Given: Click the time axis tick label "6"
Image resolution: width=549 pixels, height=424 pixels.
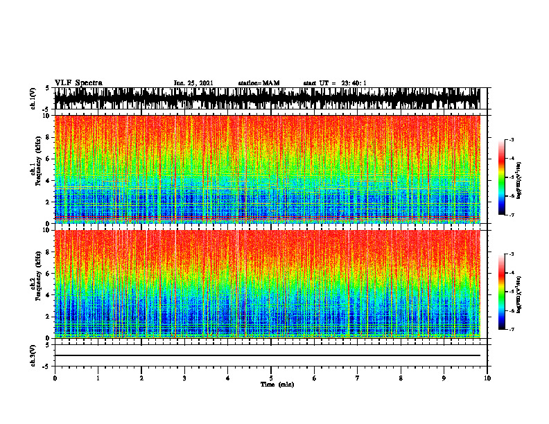Looking at the screenshot, I should pos(315,378).
